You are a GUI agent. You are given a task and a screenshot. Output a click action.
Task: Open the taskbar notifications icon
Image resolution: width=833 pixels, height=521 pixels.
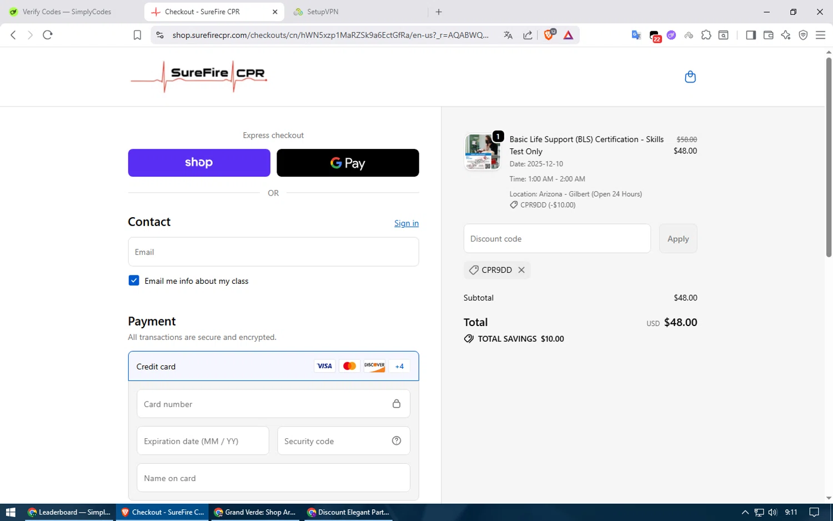(814, 512)
